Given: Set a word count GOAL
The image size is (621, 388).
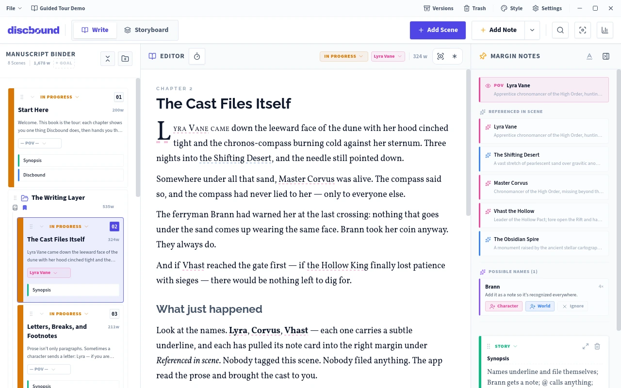Looking at the screenshot, I should click(64, 63).
